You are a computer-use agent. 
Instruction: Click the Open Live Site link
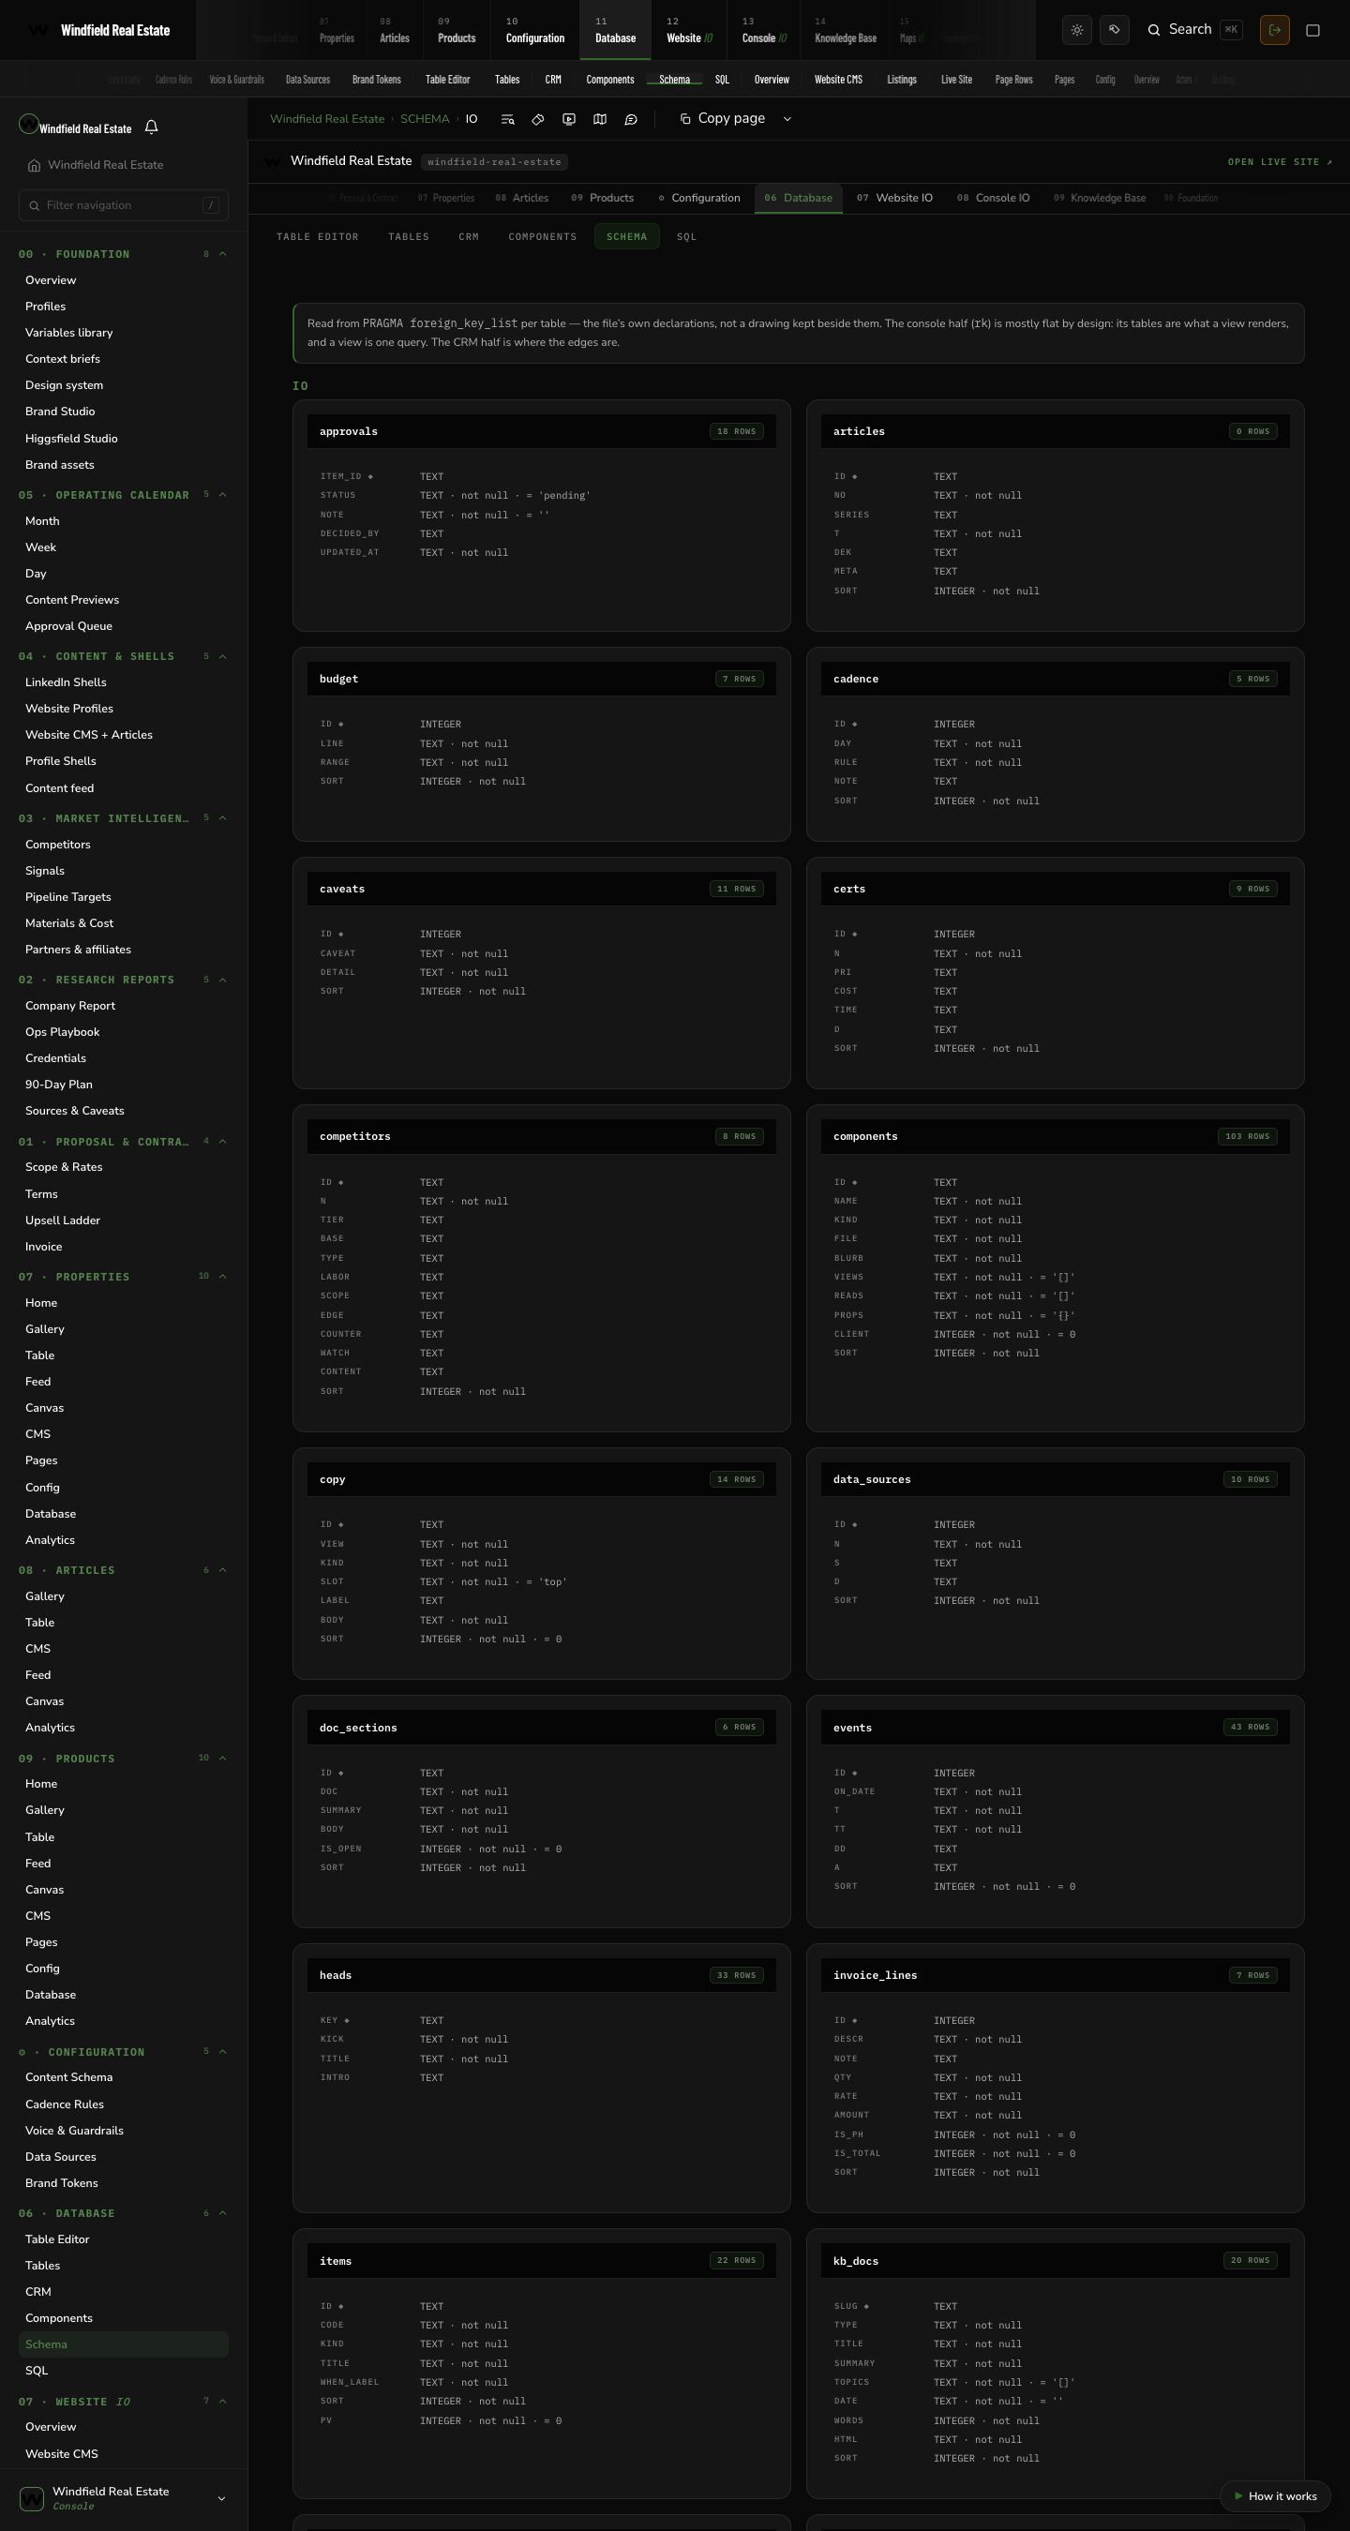pos(1281,162)
